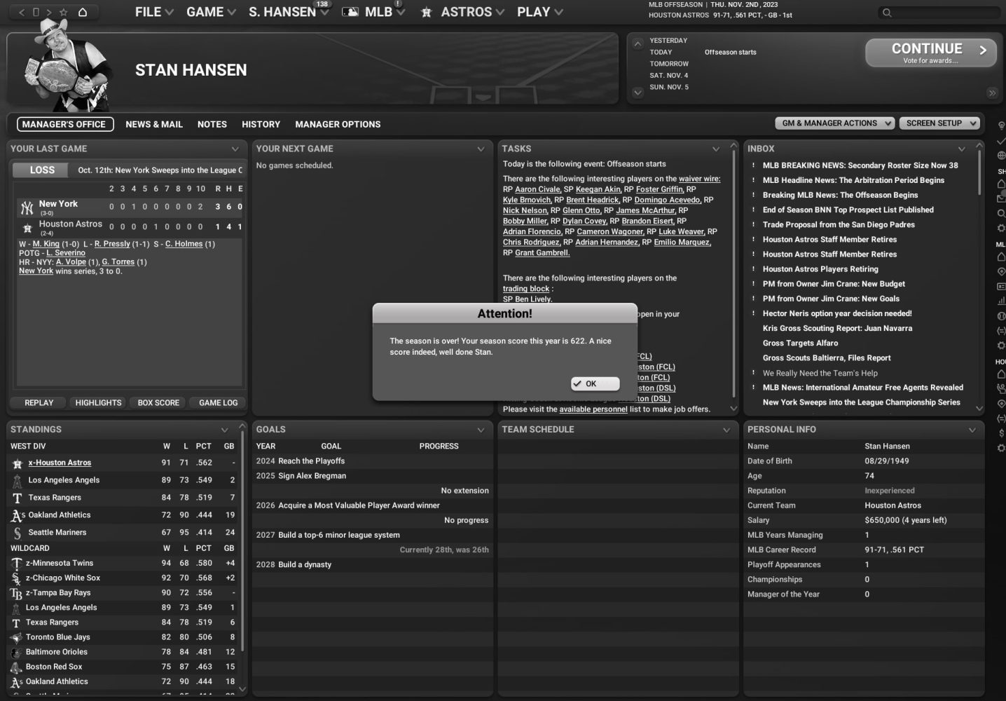The height and width of the screenshot is (701, 1006).
Task: Open the Game Log
Action: point(218,403)
